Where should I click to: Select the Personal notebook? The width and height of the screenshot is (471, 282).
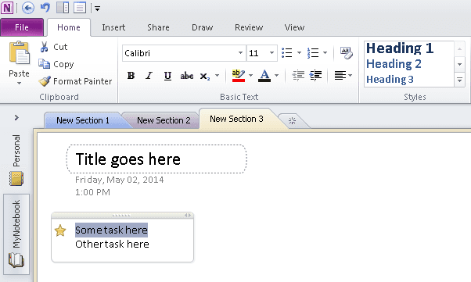click(16, 160)
